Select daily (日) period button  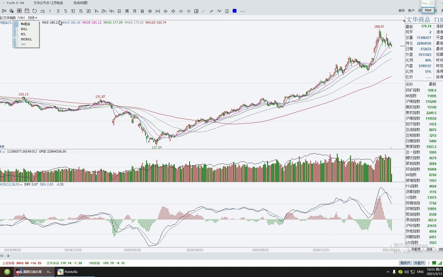(x=119, y=11)
